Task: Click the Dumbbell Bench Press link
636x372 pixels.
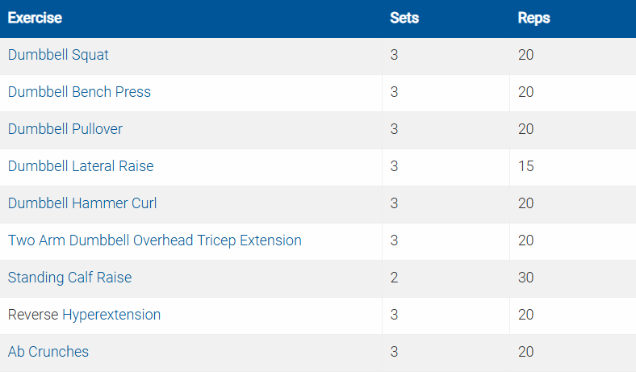Action: [79, 93]
